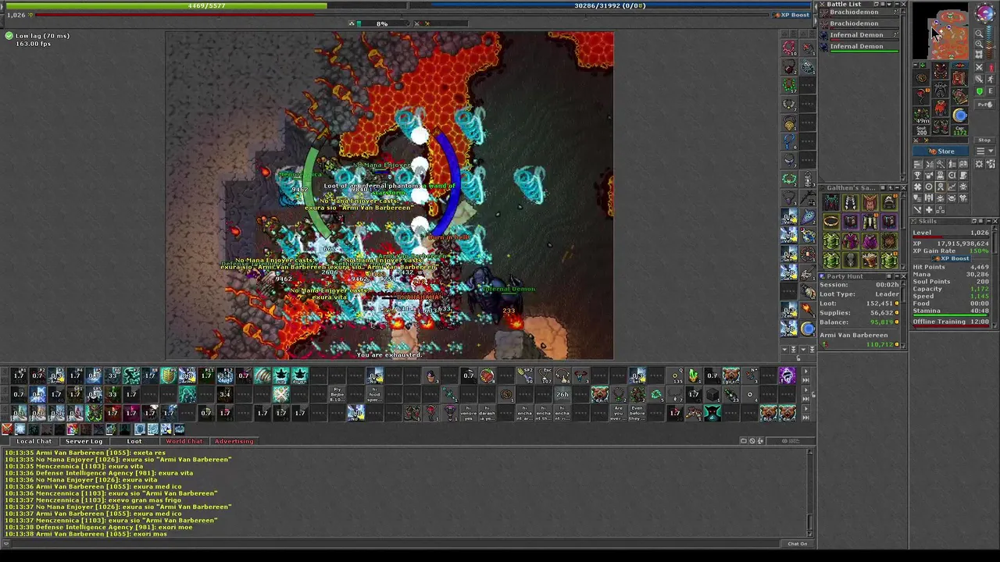Click the armor equipment slot

click(941, 89)
